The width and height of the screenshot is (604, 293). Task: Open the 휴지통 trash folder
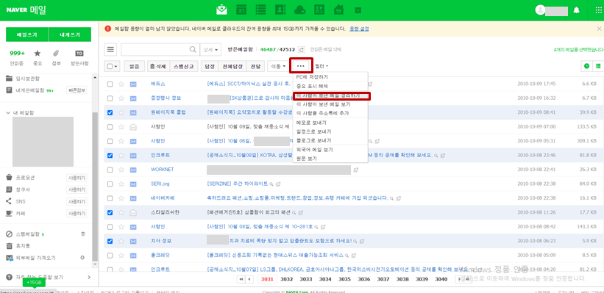(23, 246)
